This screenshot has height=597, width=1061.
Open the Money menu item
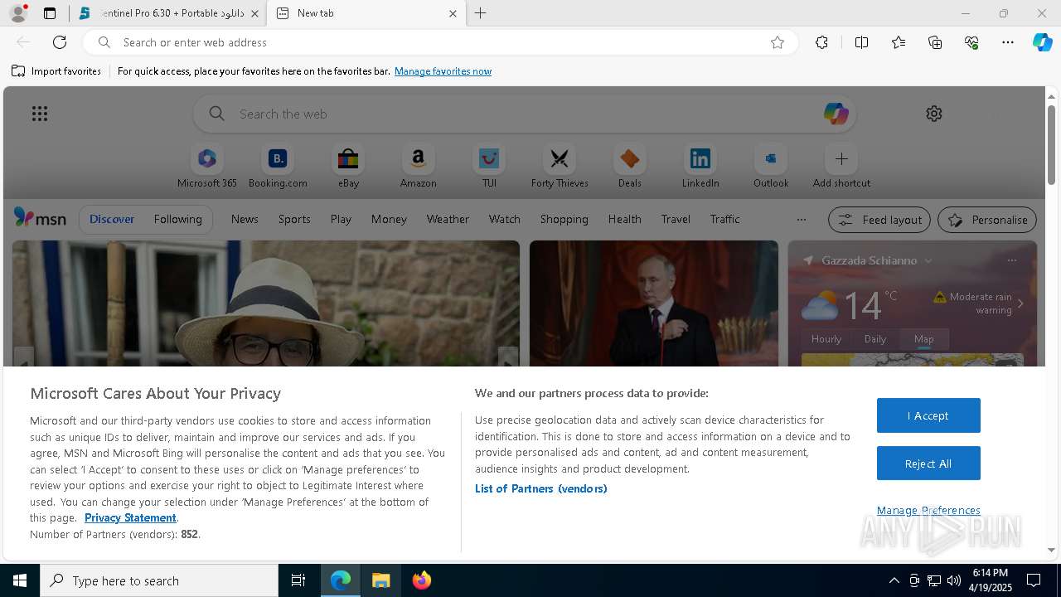pyautogui.click(x=389, y=219)
